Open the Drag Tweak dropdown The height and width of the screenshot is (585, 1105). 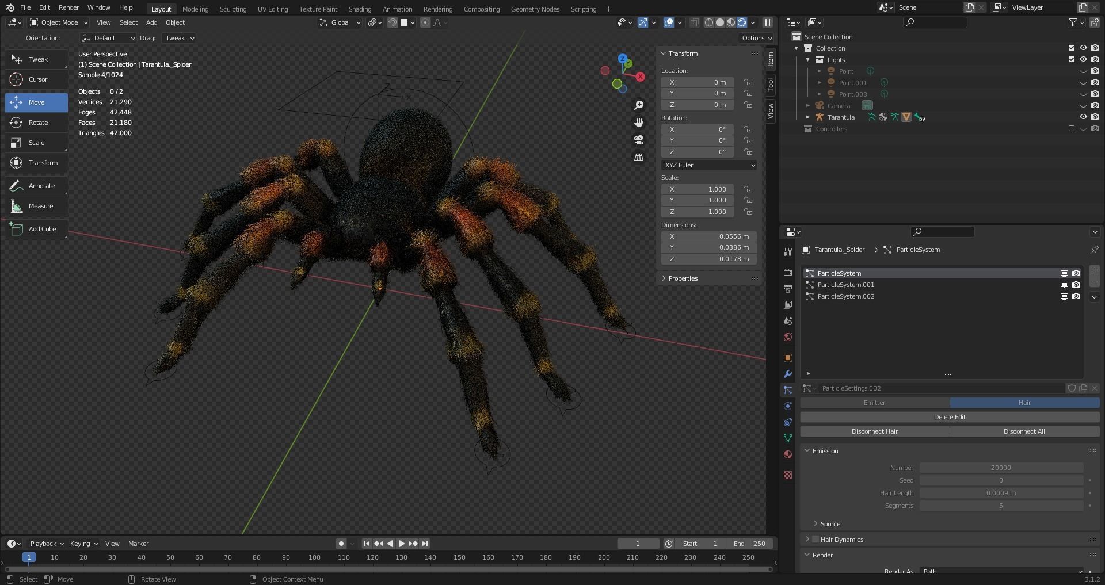(x=179, y=38)
